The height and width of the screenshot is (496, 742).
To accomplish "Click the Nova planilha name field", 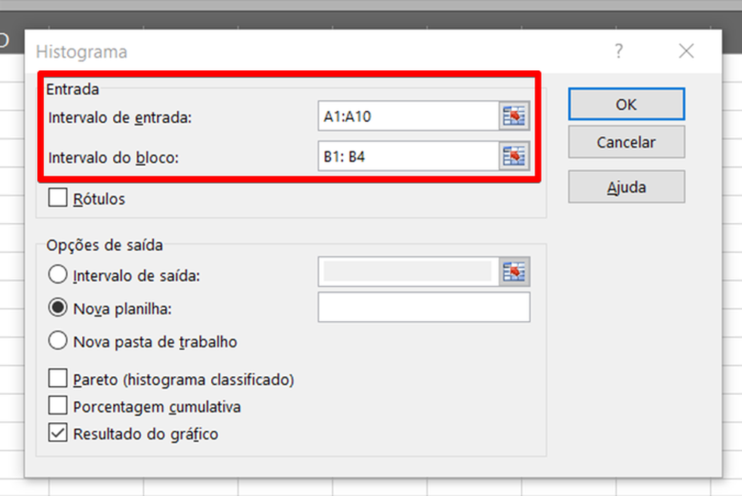I will pos(424,308).
